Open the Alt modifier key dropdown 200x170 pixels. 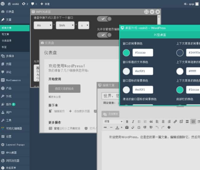[43, 25]
